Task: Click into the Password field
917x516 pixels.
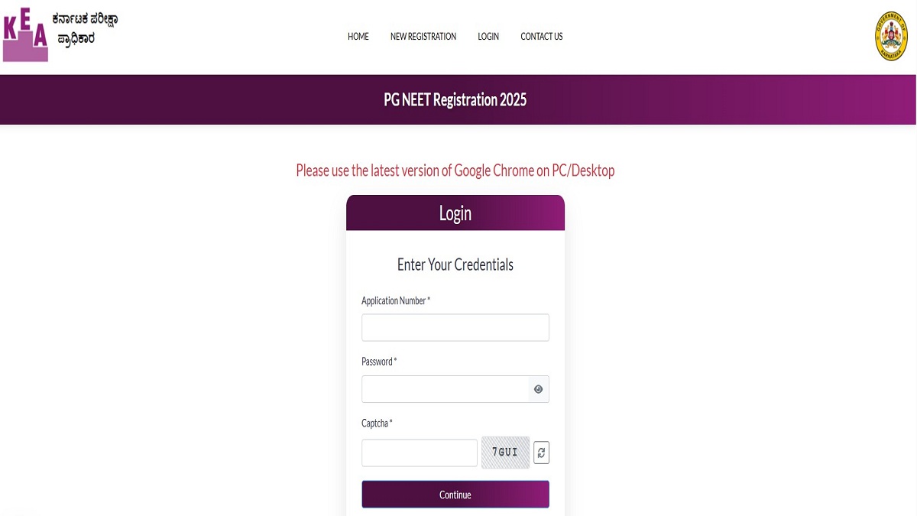Action: (x=446, y=389)
